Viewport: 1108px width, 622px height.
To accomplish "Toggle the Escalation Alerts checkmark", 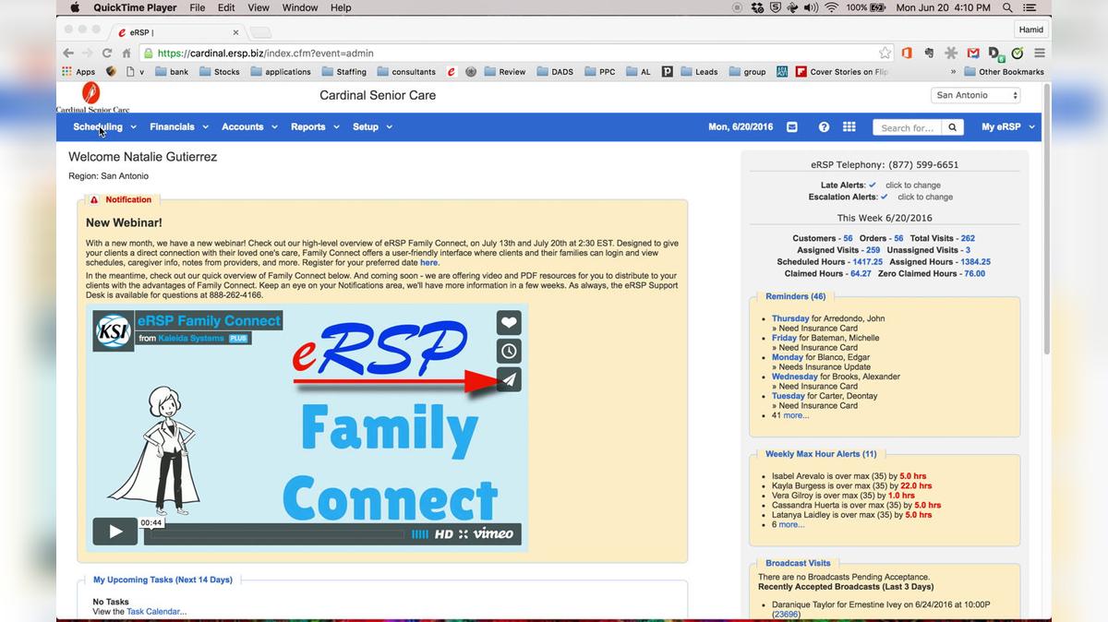I will tap(884, 197).
